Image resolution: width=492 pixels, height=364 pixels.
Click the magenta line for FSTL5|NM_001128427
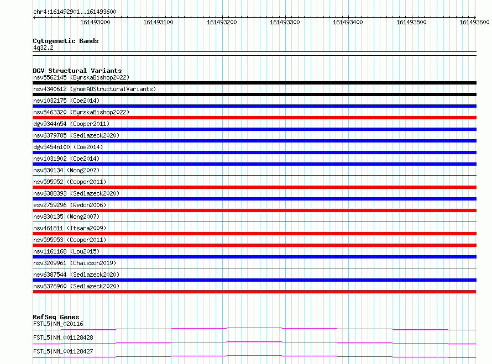[x=254, y=356]
